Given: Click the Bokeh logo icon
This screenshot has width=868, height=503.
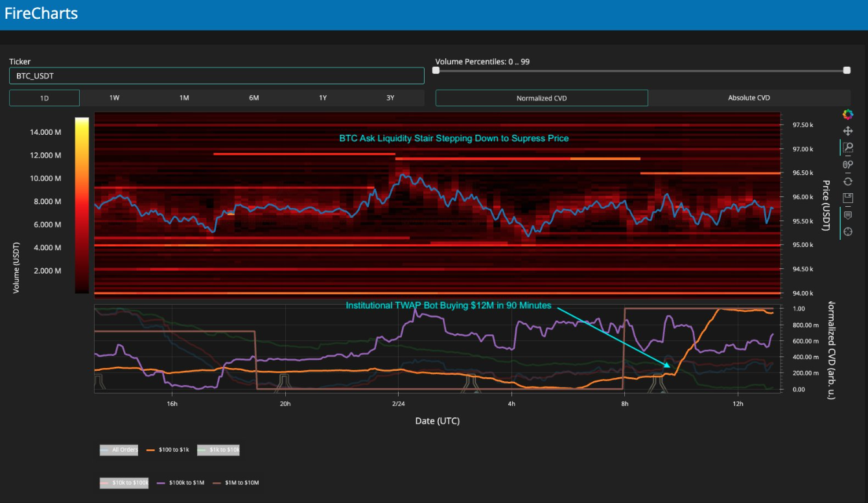Looking at the screenshot, I should point(847,114).
